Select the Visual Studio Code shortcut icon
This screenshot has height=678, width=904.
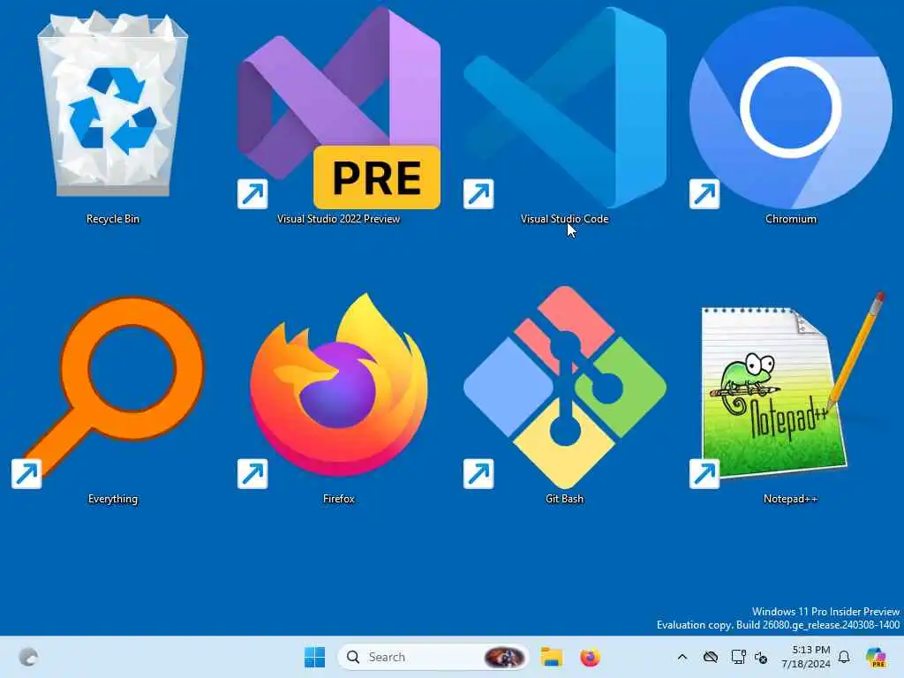565,108
